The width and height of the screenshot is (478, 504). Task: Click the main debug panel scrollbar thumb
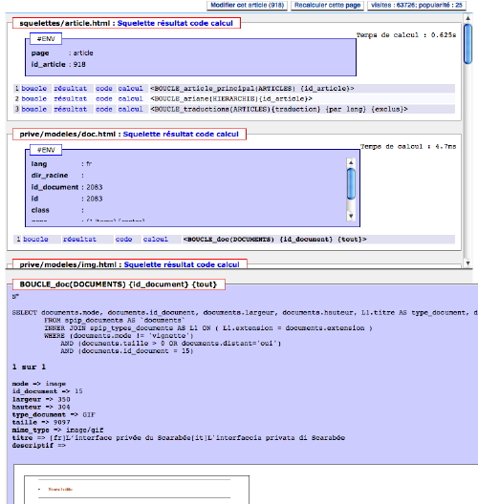468,44
